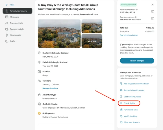Click the Check flights plane icon

pos(121,103)
